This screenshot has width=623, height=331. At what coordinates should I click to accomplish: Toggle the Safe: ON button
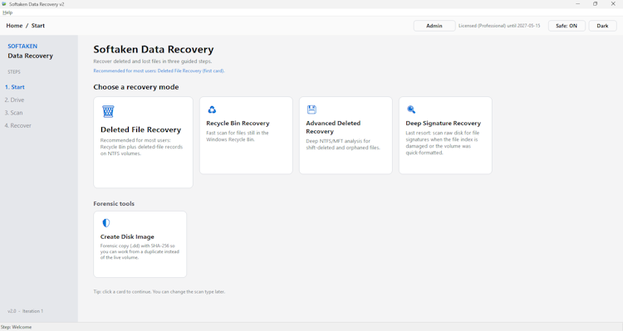567,26
